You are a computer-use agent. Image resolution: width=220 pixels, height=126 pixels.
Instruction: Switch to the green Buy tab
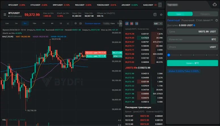[x=180, y=14]
